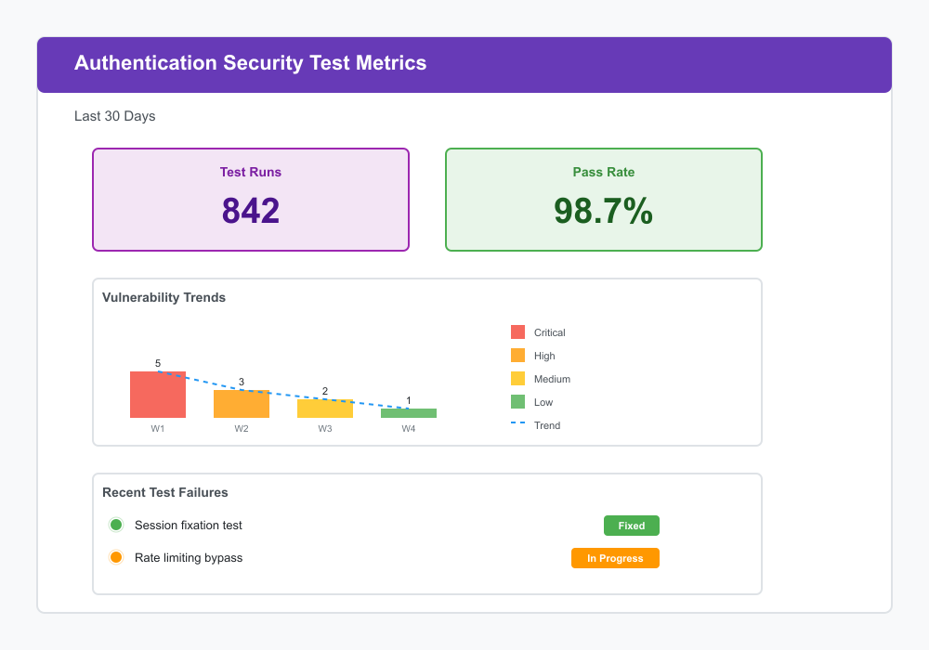Click the value 2 above W3 bar

(x=324, y=391)
